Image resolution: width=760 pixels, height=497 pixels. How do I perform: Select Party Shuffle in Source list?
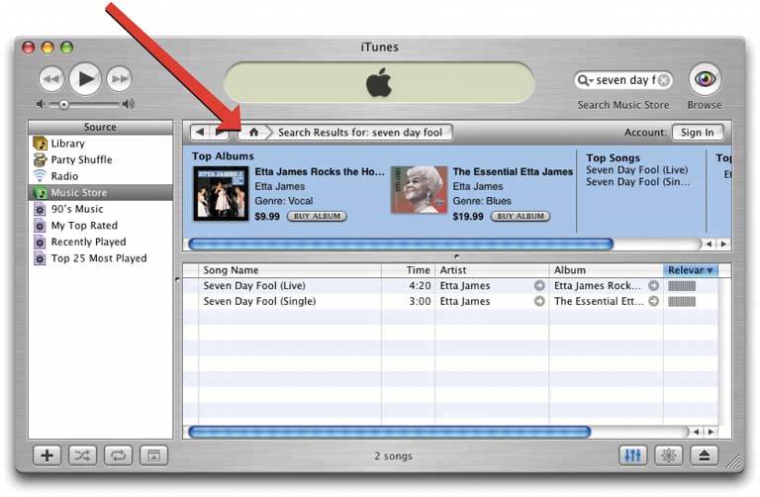tap(100, 160)
